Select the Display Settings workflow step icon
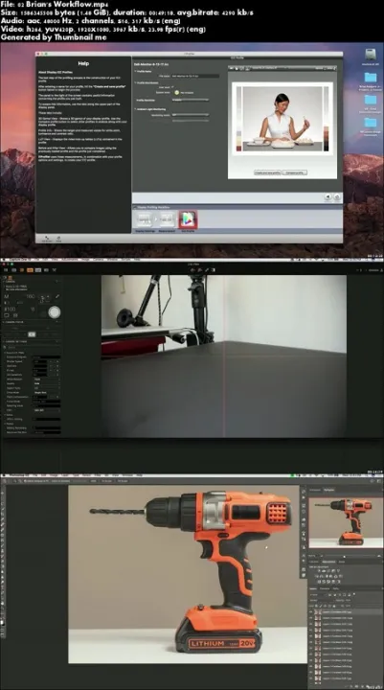The height and width of the screenshot is (690, 384). coord(144,219)
